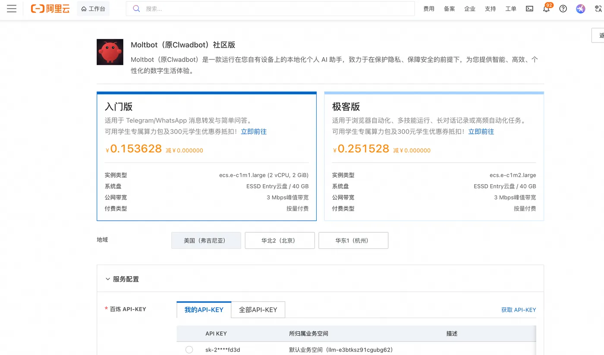Image resolution: width=604 pixels, height=355 pixels.
Task: Click 按量付费 value in 入门版 card
Action: (x=298, y=209)
